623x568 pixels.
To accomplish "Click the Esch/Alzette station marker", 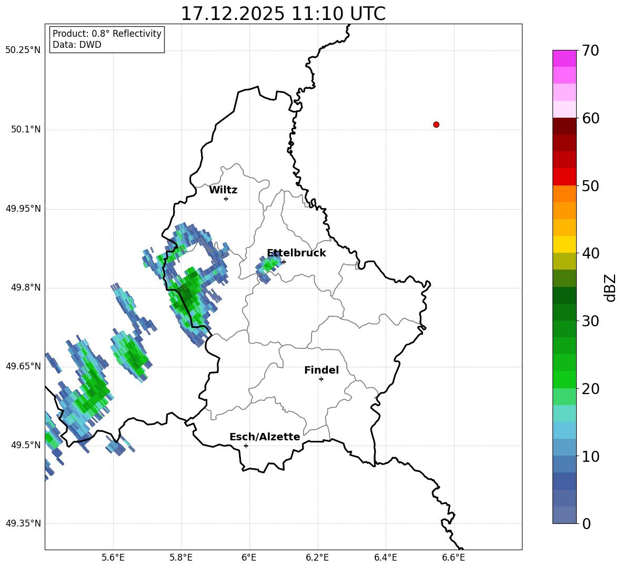I will [246, 446].
